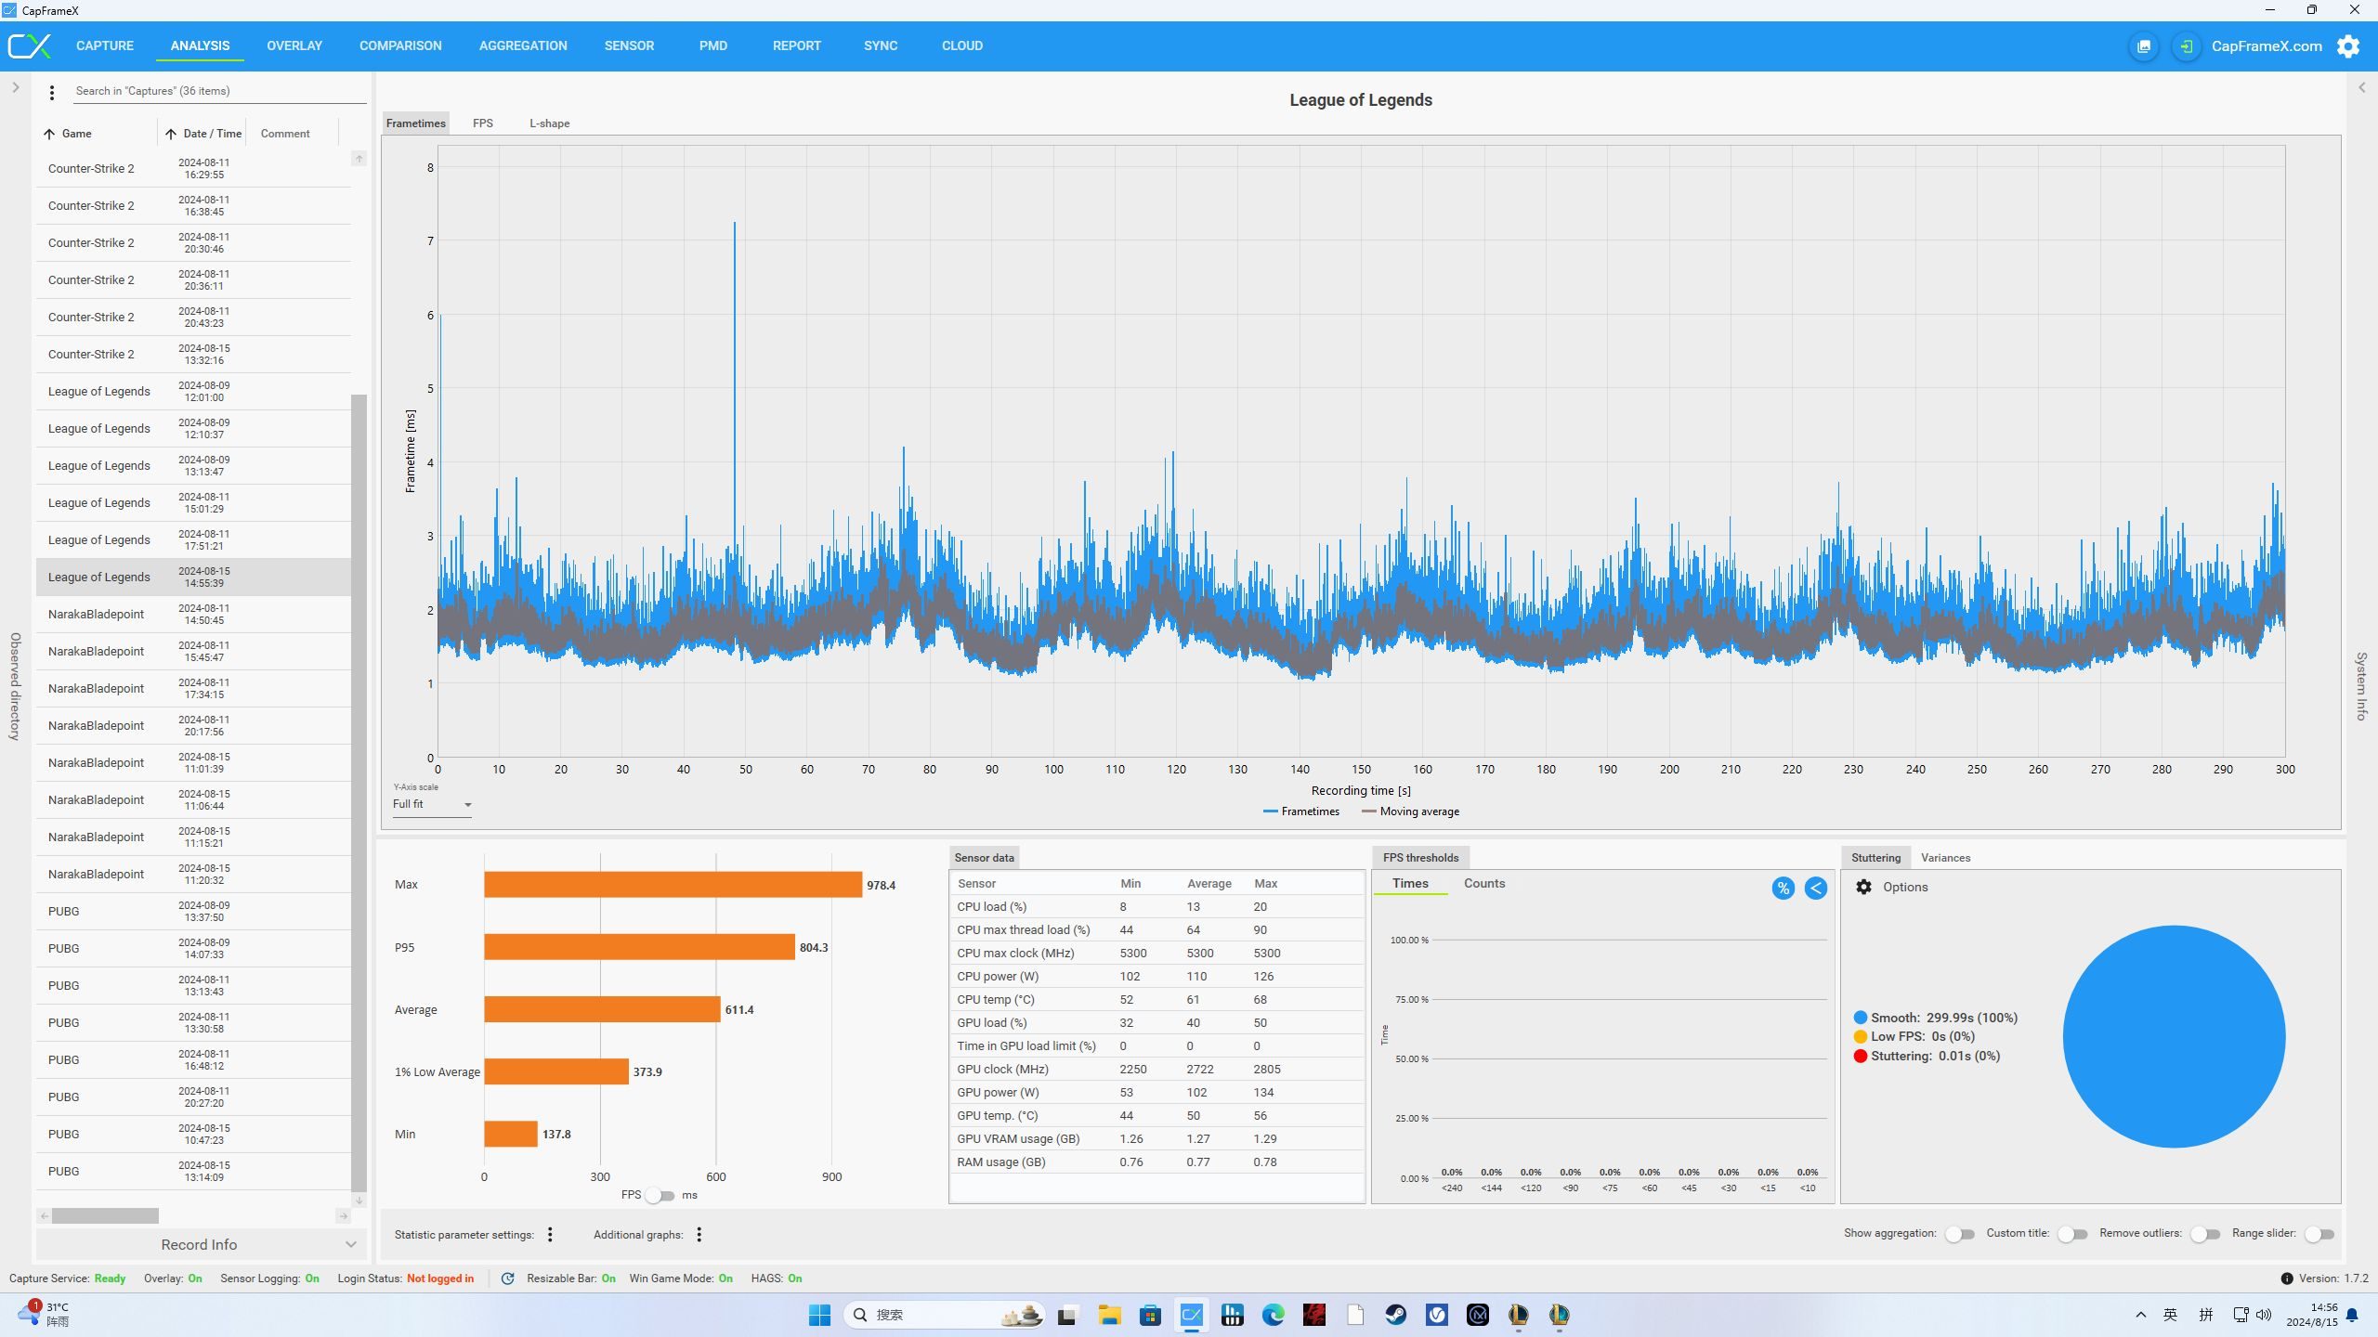The width and height of the screenshot is (2378, 1337).
Task: Open Task View from taskbar
Action: pyautogui.click(x=1066, y=1315)
